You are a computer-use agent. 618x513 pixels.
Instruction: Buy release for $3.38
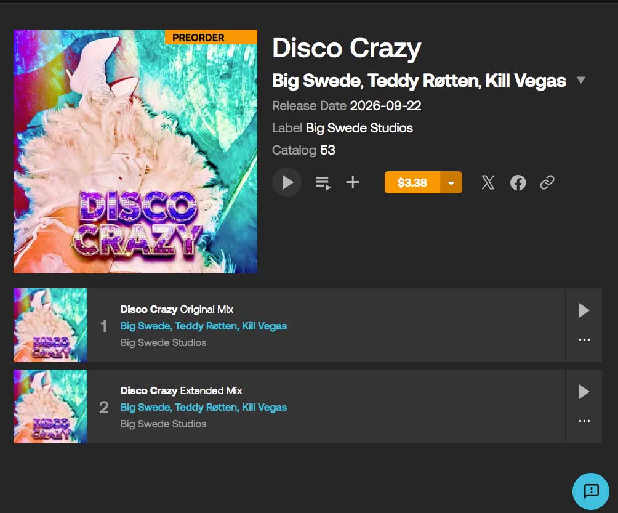(x=412, y=182)
